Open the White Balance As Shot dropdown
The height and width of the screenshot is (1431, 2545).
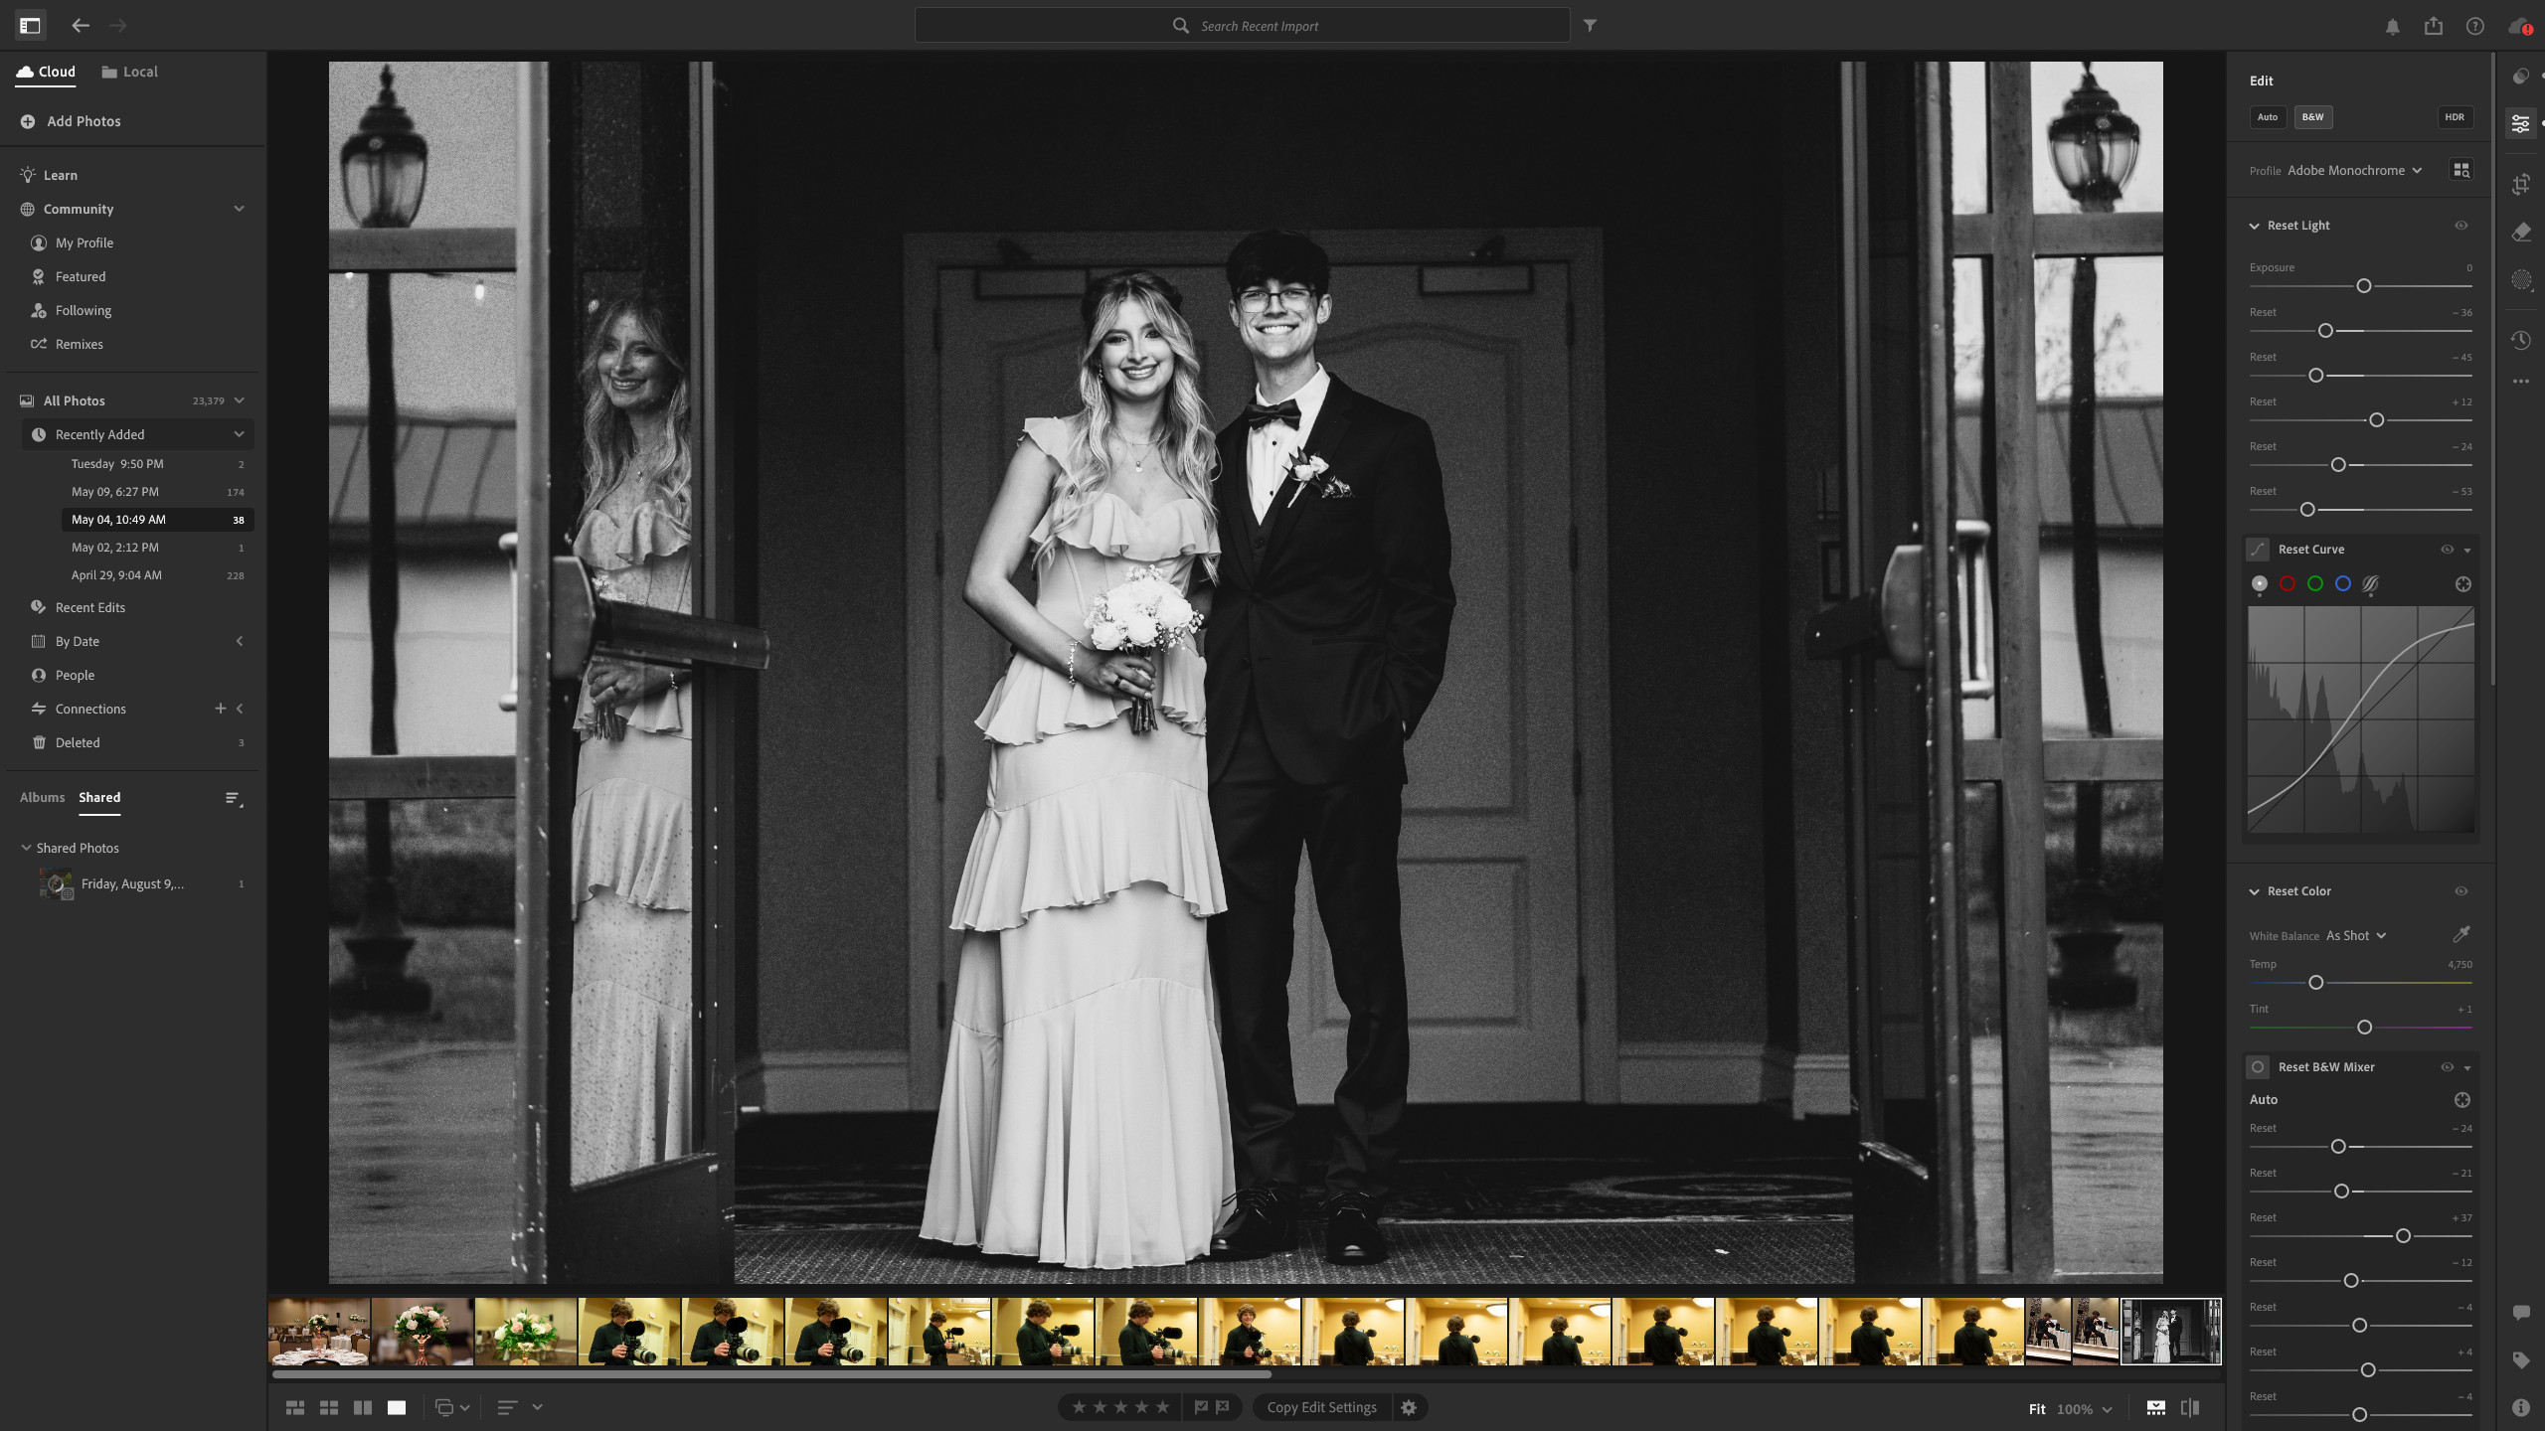2355,936
